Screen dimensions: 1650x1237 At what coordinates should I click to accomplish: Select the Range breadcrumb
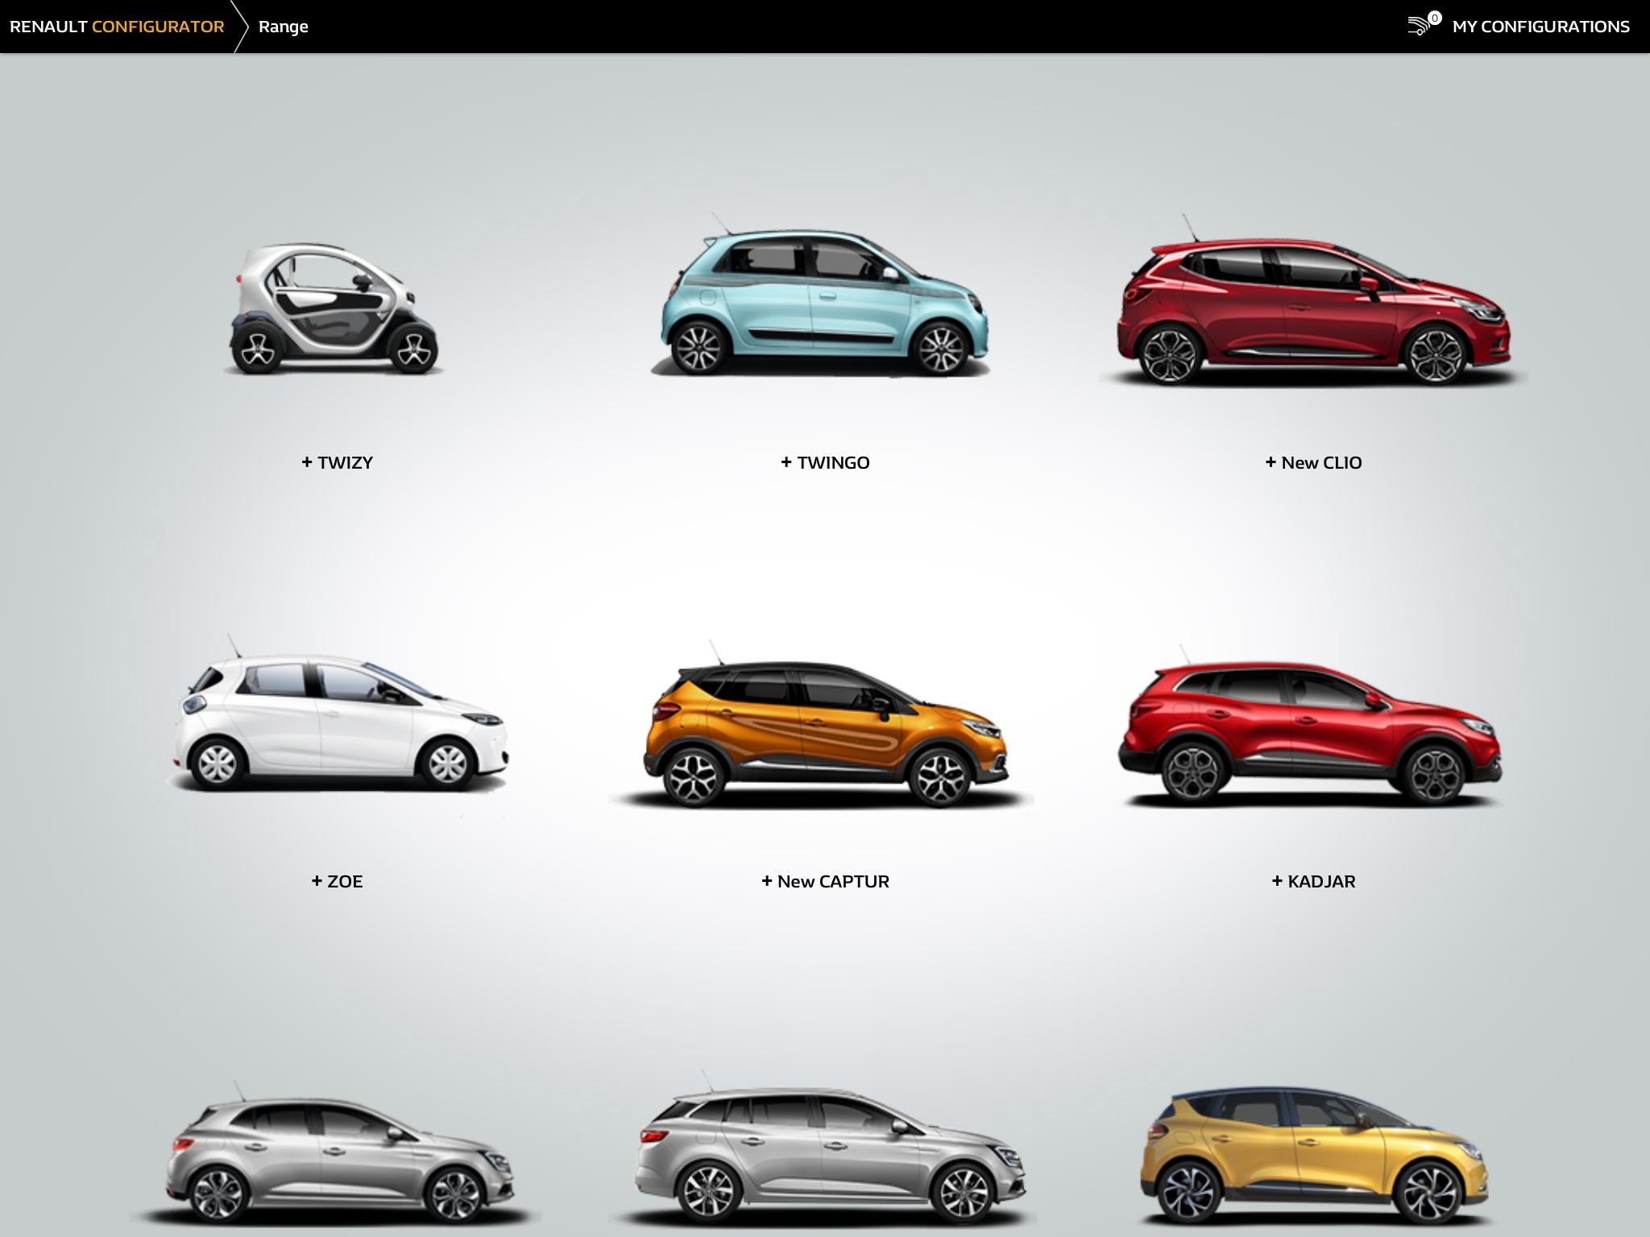pos(283,27)
